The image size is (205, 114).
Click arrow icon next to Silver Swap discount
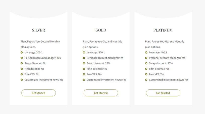[22, 63]
